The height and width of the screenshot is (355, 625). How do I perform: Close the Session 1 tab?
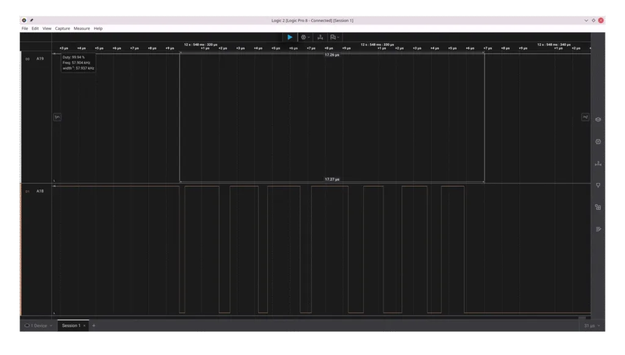(x=84, y=326)
